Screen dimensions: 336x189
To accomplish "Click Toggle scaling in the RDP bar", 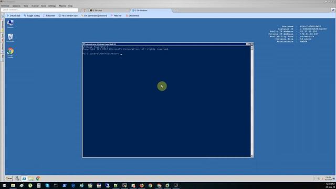I will pyautogui.click(x=31, y=16).
